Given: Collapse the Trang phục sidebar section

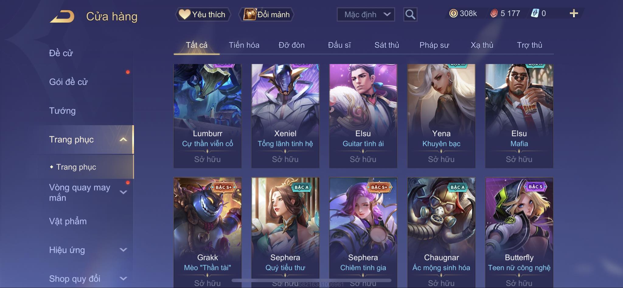Looking at the screenshot, I should pos(123,140).
